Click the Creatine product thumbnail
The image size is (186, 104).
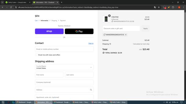click(106, 19)
